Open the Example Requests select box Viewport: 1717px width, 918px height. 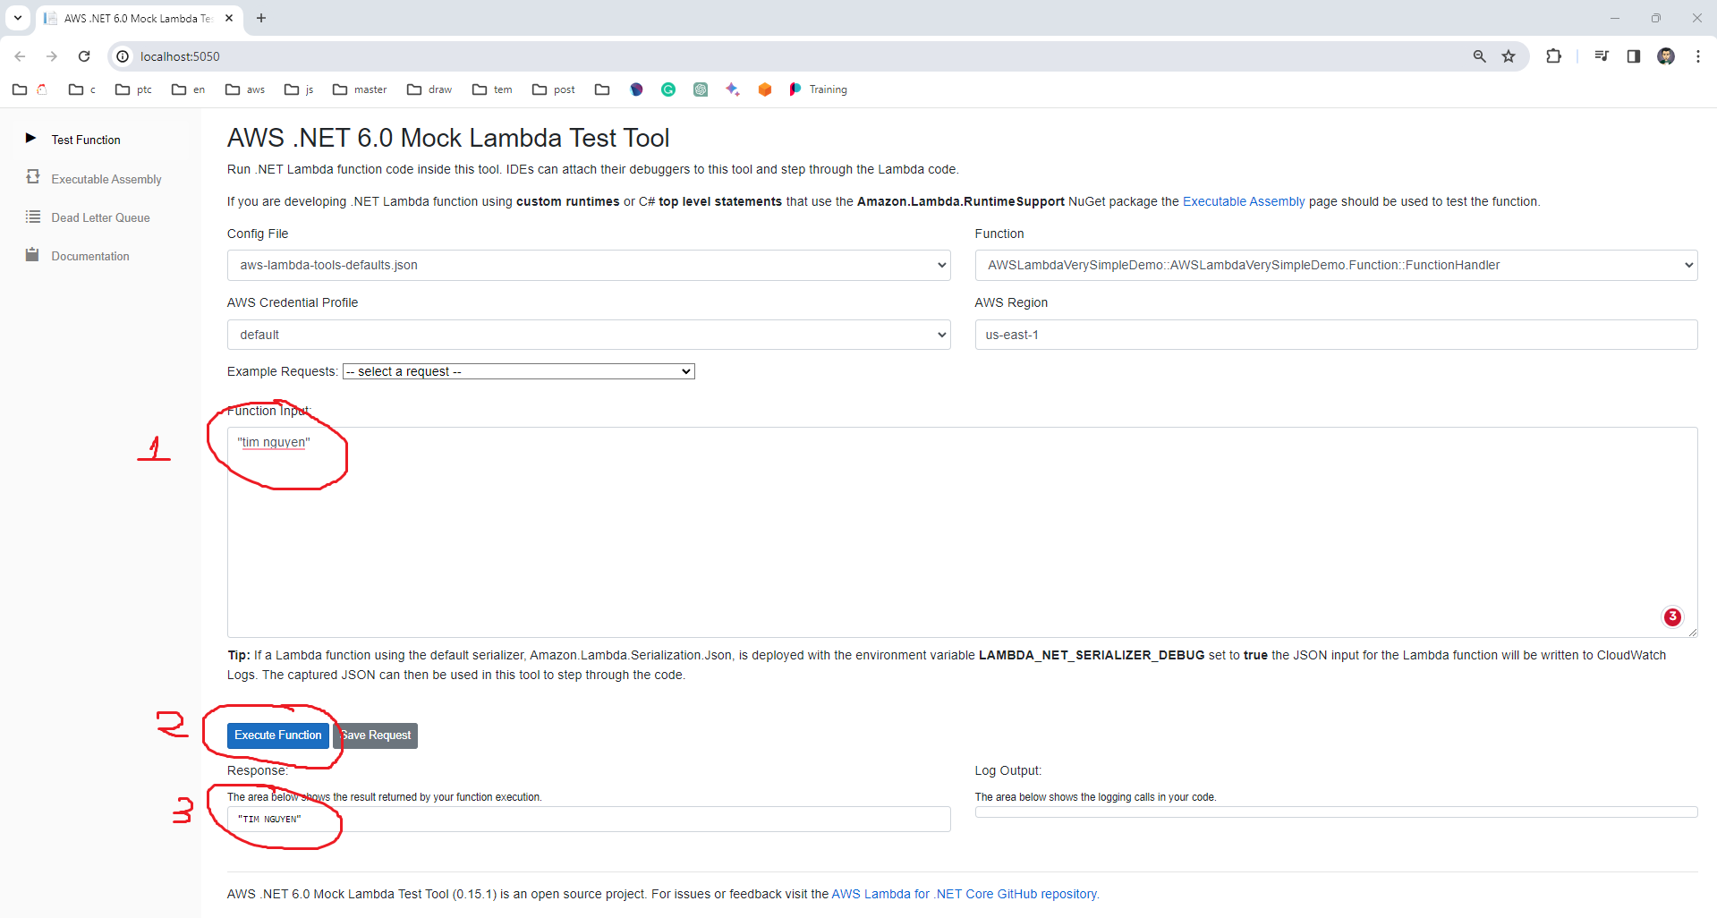pos(519,371)
